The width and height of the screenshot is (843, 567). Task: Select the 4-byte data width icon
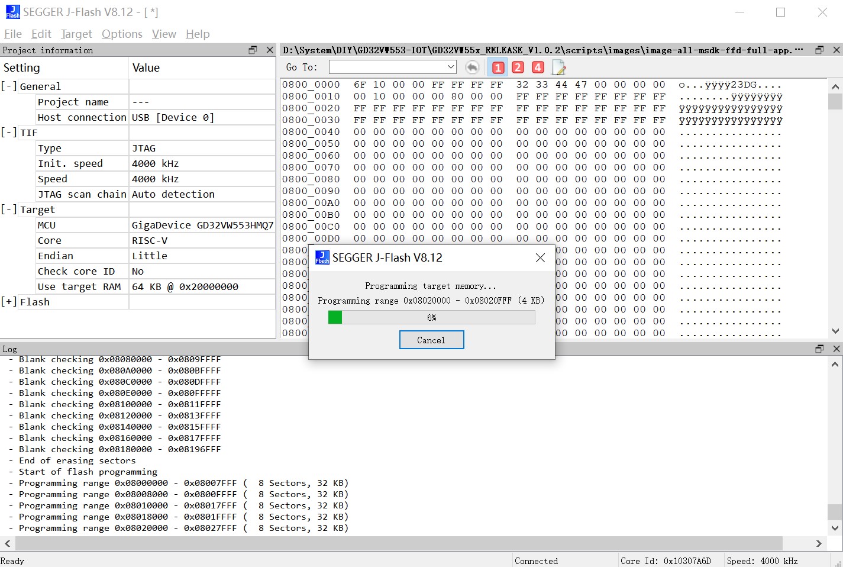pyautogui.click(x=538, y=67)
